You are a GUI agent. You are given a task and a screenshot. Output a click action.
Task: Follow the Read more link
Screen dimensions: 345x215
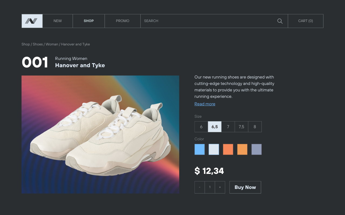[205, 104]
